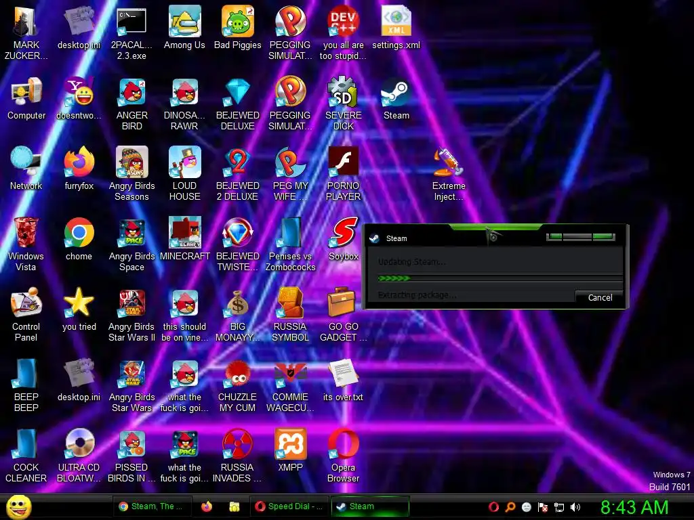Image resolution: width=694 pixels, height=520 pixels.
Task: Open the Extreme Injector icon
Action: click(449, 173)
